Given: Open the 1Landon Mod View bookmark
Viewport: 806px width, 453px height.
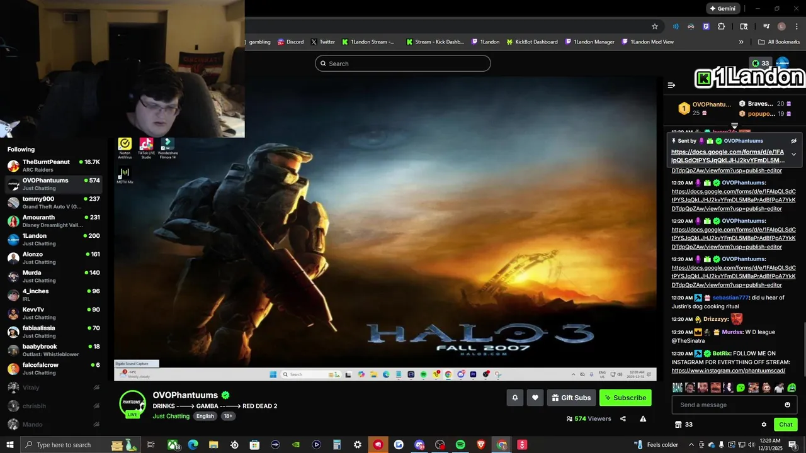Looking at the screenshot, I should [x=647, y=42].
